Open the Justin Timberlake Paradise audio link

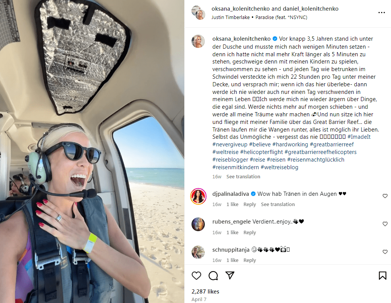tap(259, 17)
